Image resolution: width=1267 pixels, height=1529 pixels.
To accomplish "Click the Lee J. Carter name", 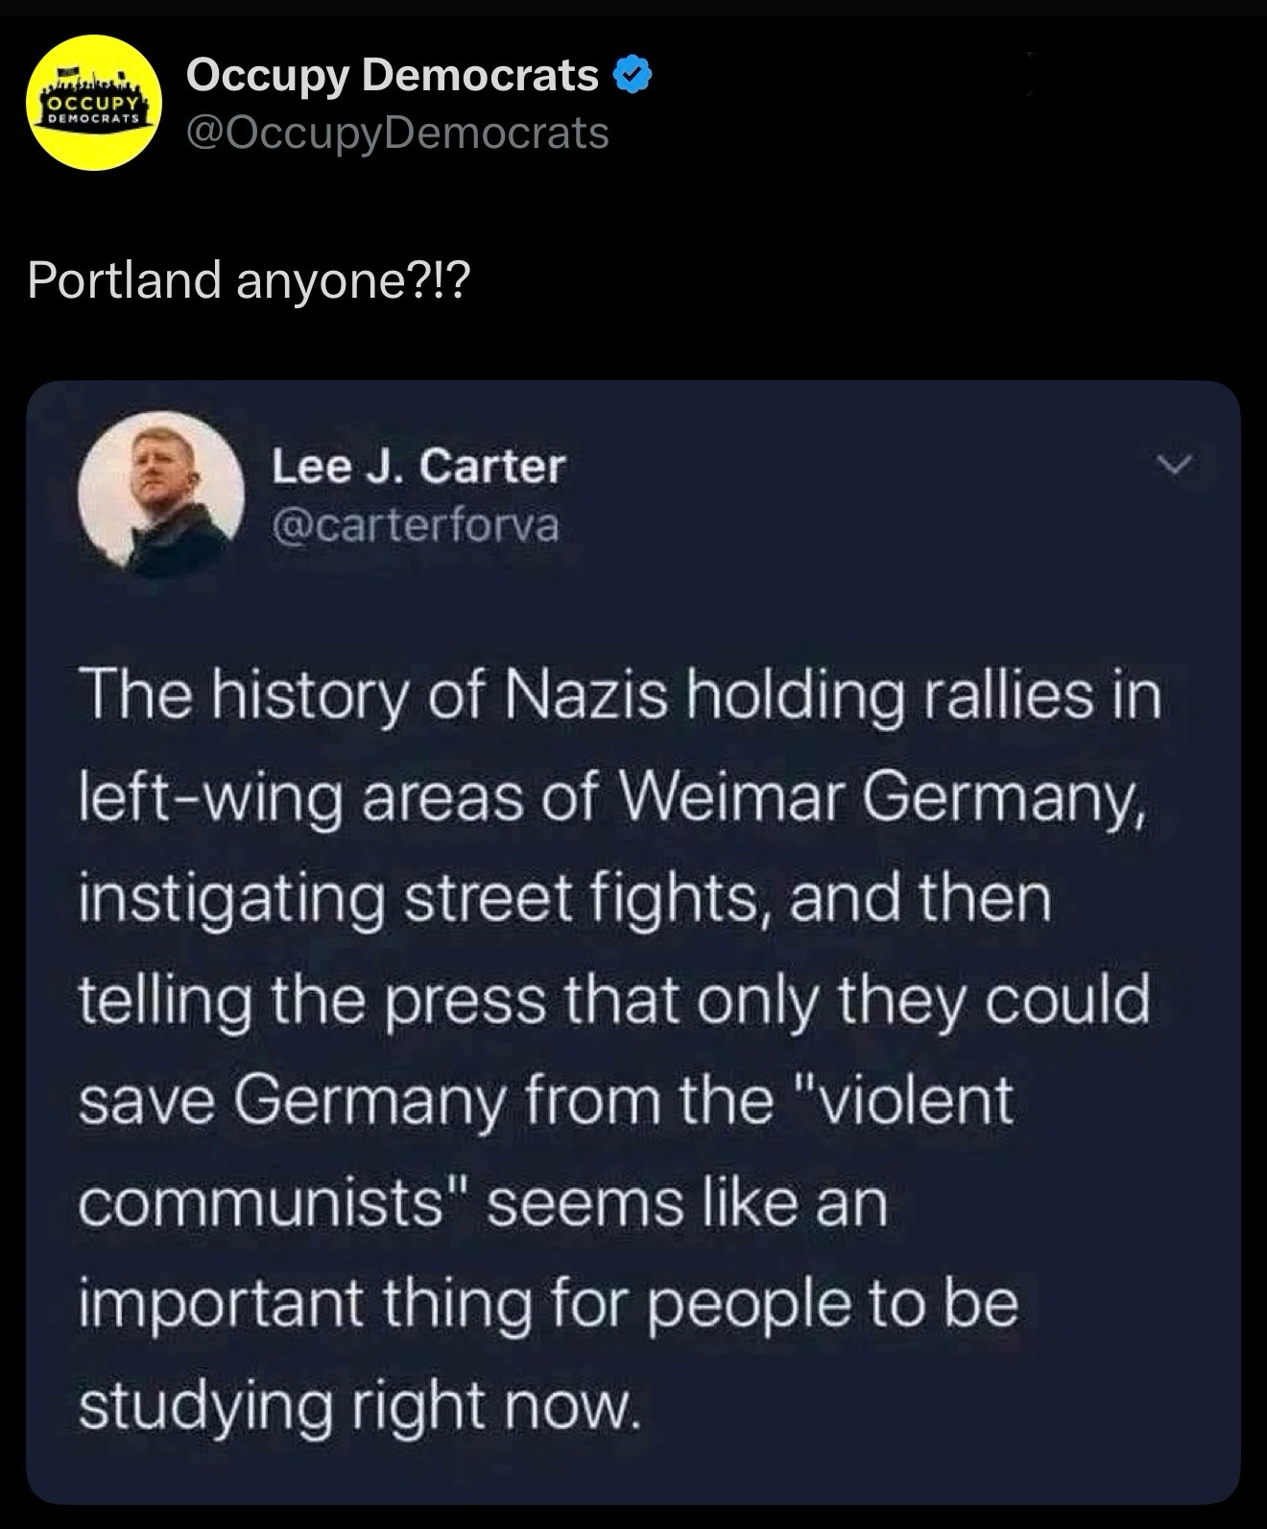I will point(418,467).
